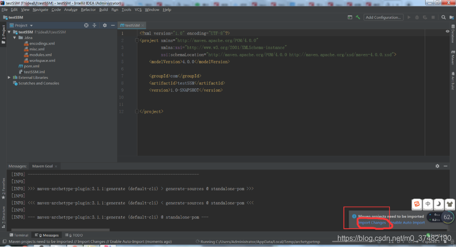Image resolution: width=456 pixels, height=247 pixels.
Task: Click the Stop square icon
Action: [433, 17]
